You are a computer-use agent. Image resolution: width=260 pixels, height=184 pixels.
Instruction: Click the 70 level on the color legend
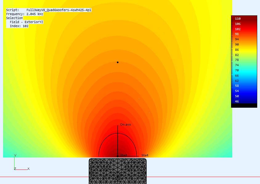point(237,70)
